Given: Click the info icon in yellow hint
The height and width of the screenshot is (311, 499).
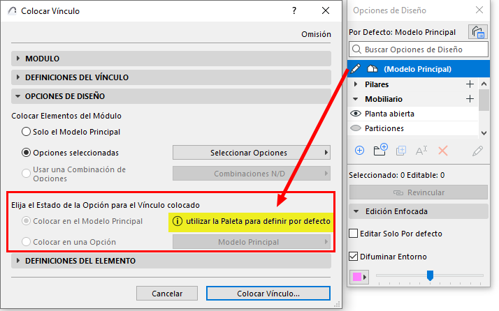Looking at the screenshot, I should tap(178, 221).
